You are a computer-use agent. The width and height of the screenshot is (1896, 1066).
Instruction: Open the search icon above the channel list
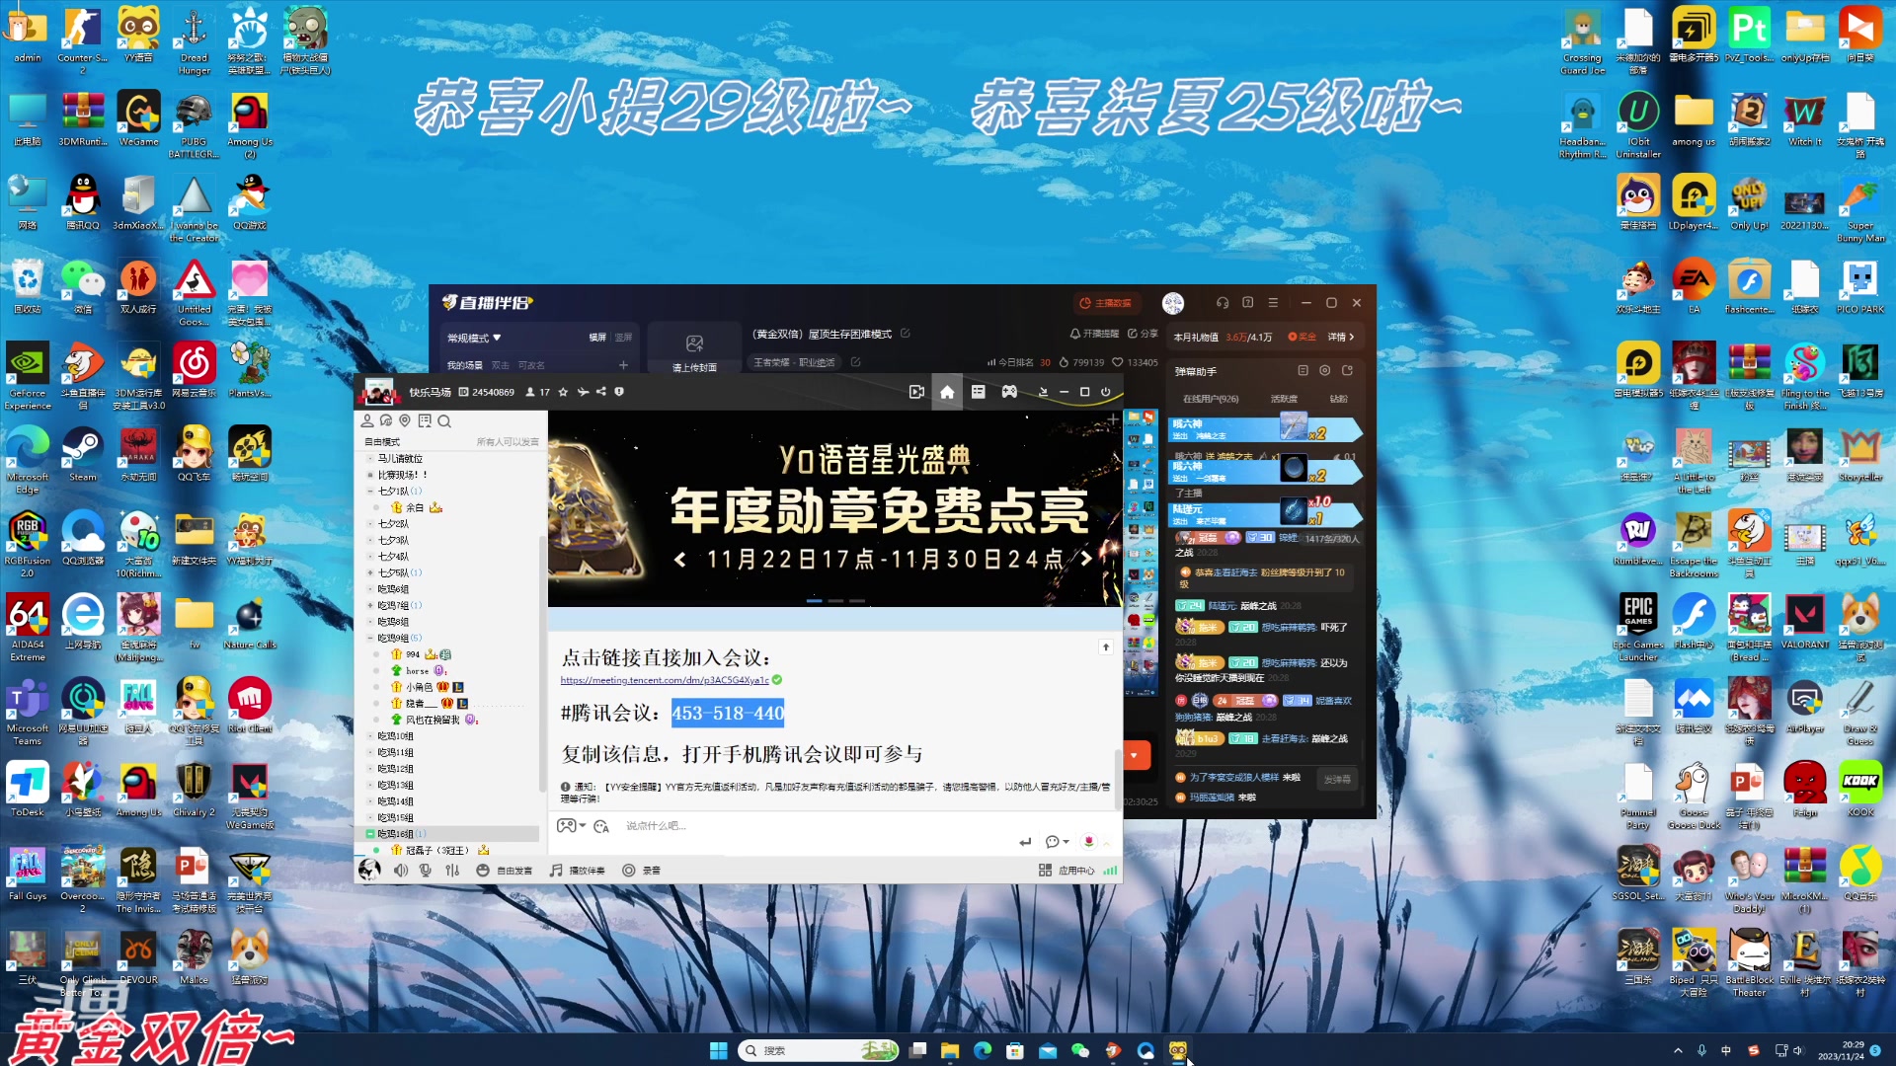tap(444, 421)
